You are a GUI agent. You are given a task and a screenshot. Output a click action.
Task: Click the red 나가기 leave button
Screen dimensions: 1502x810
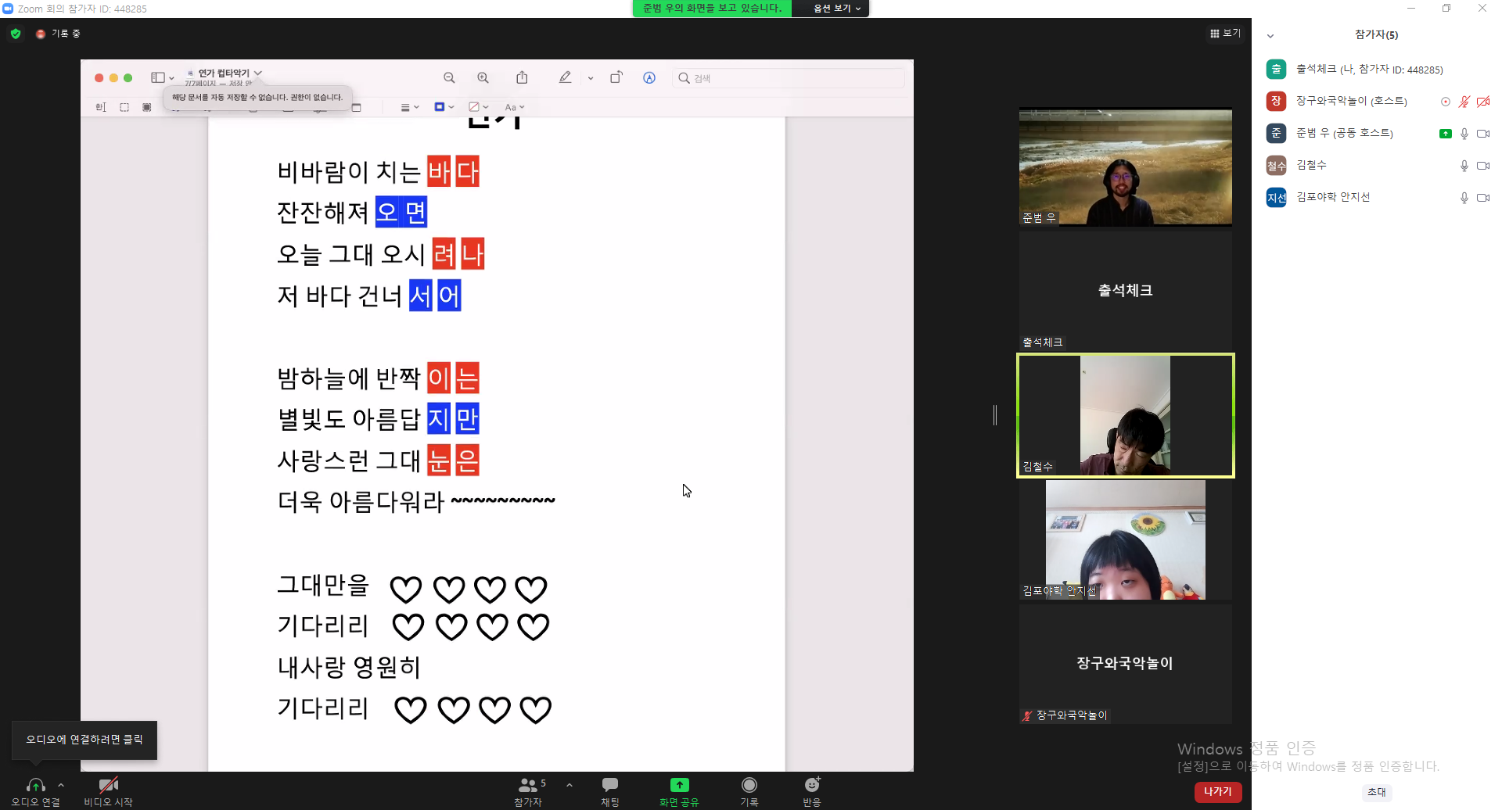(1218, 792)
